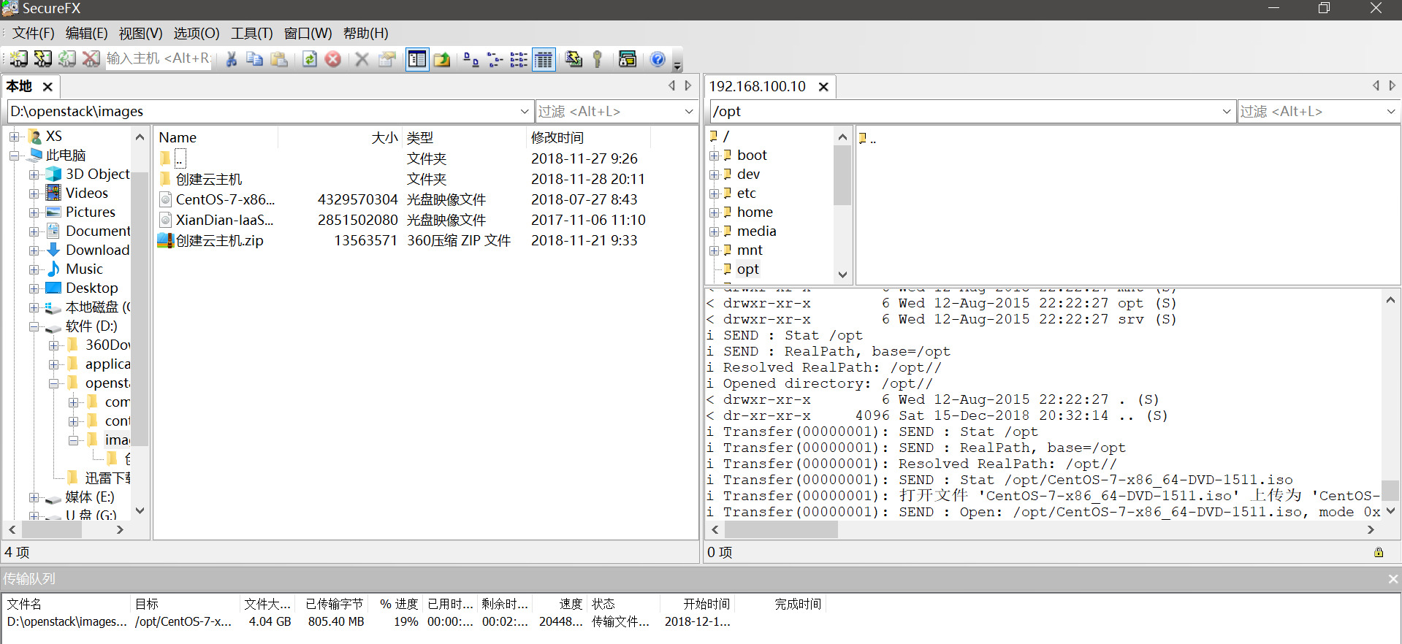Expand the Videos tree node
This screenshot has width=1402, height=644.
point(34,193)
